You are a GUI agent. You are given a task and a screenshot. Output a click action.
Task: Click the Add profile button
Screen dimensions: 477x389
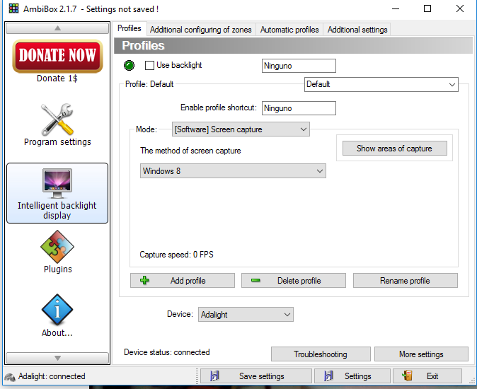tap(183, 280)
